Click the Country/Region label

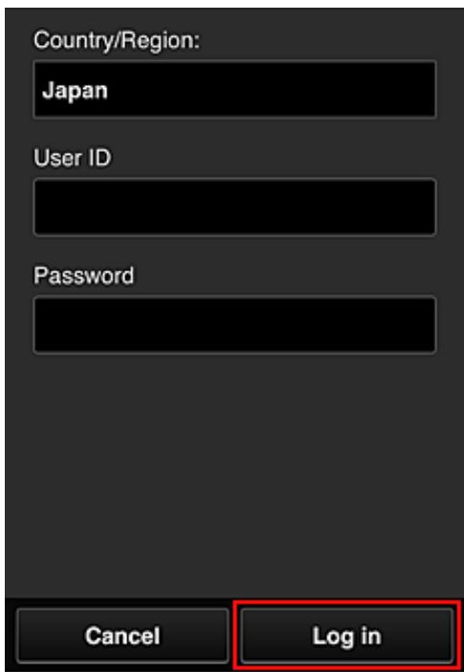click(117, 41)
